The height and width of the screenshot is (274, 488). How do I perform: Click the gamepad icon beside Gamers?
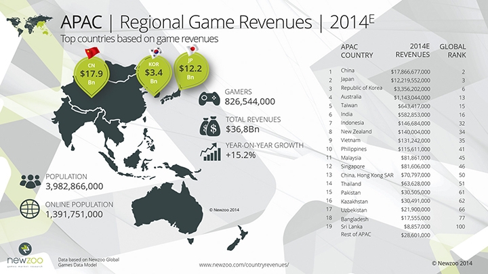pos(209,99)
